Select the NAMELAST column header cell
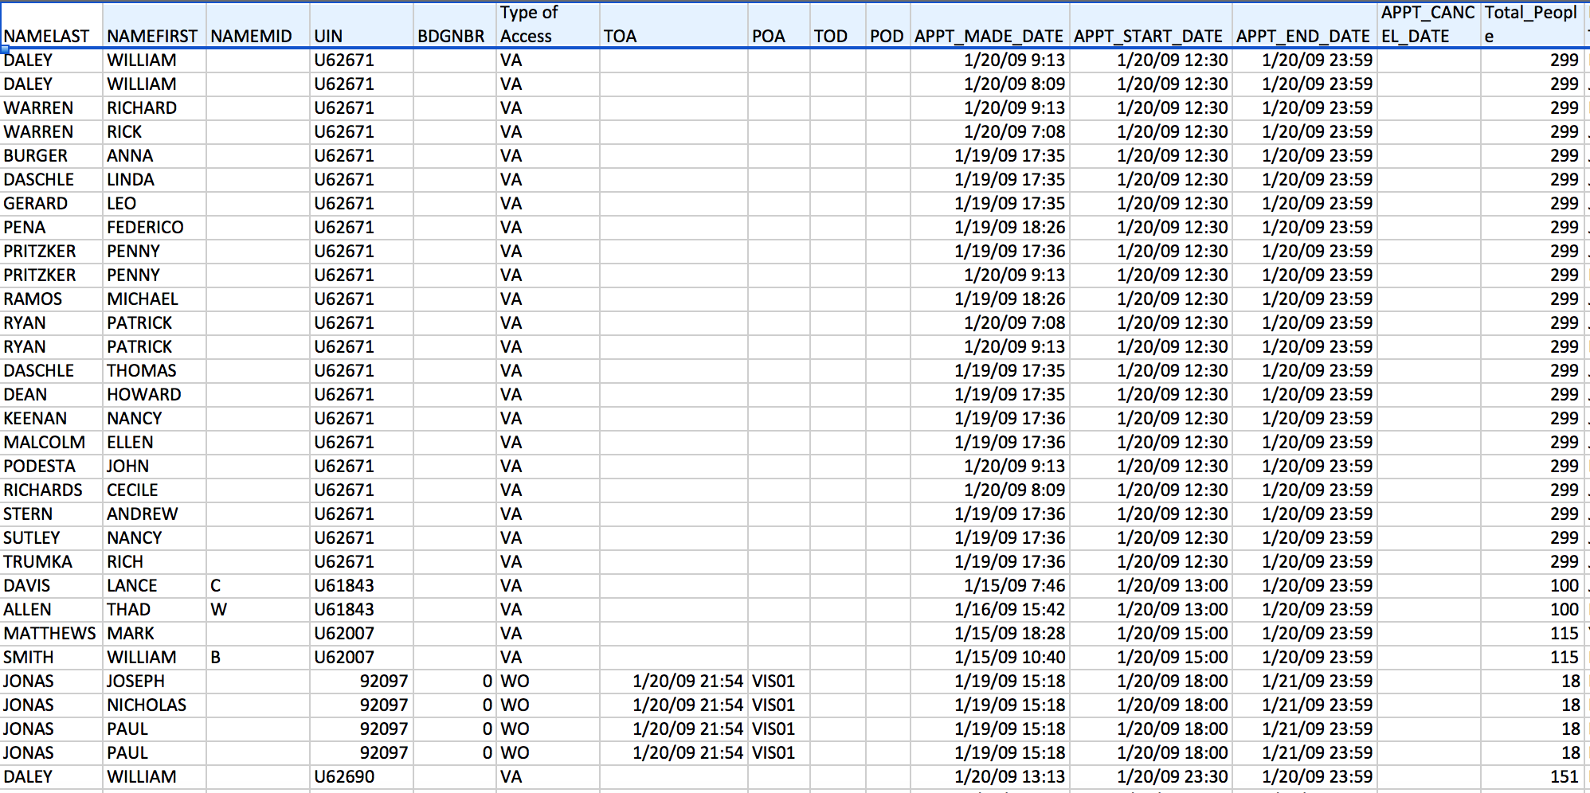1590x793 pixels. (x=51, y=25)
